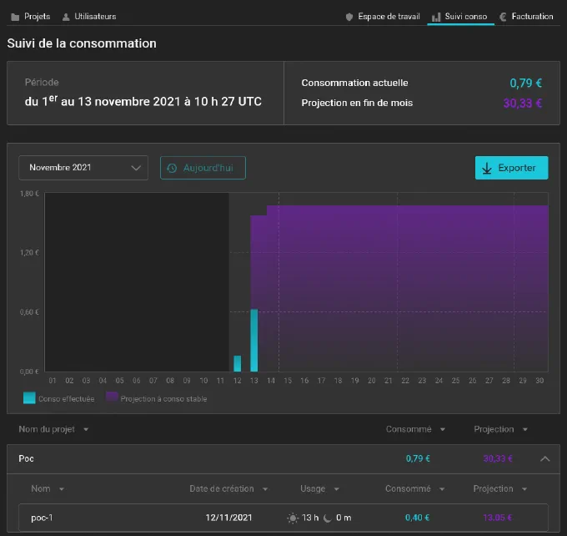Click day 14 on the chart axis
This screenshot has width=567, height=536.
point(271,380)
